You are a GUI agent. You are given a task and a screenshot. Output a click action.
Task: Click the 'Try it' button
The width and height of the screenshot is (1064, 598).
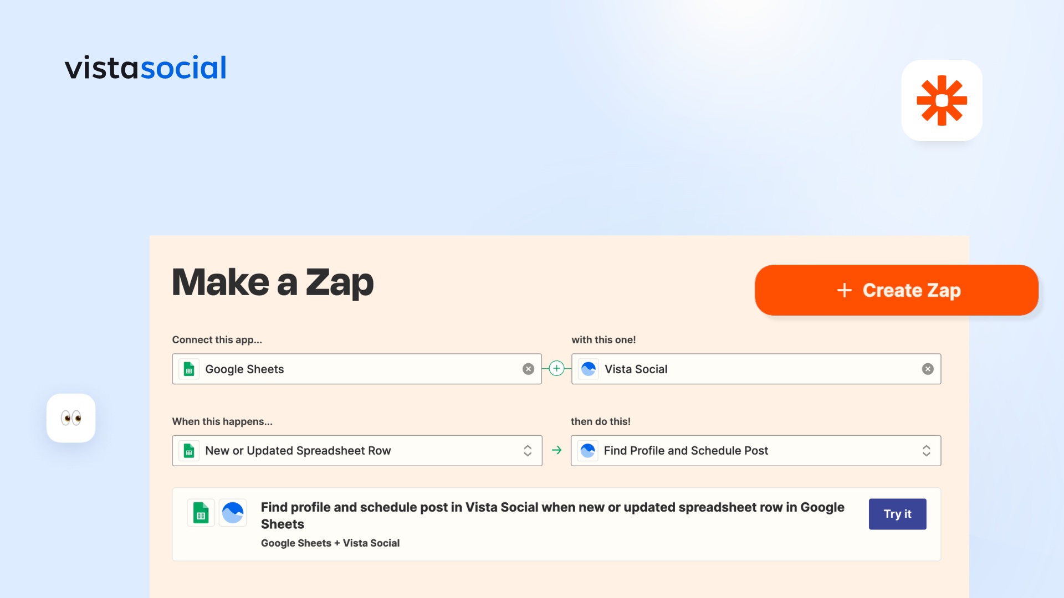pos(897,514)
